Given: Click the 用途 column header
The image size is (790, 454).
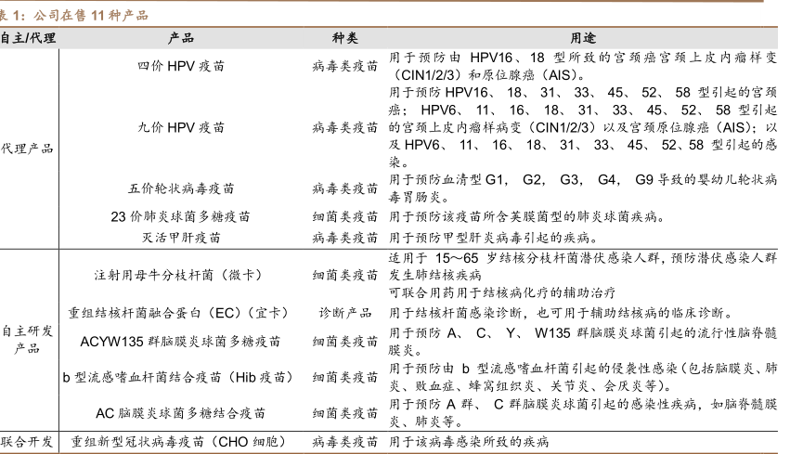Looking at the screenshot, I should [x=582, y=38].
